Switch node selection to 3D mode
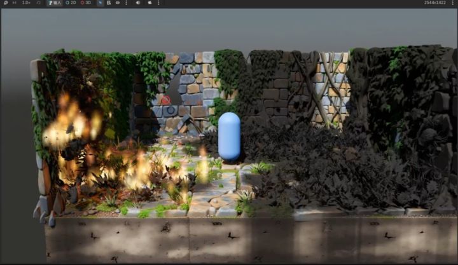This screenshot has height=265, width=458. click(86, 3)
